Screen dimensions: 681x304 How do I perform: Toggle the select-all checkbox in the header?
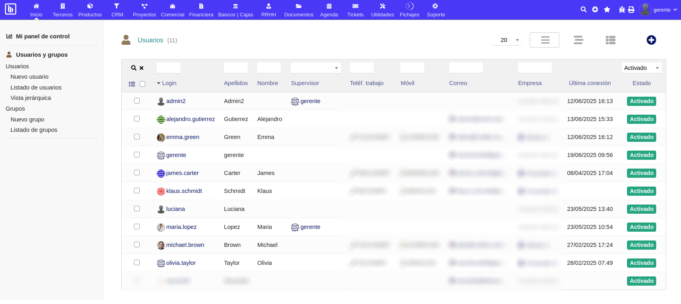[142, 84]
